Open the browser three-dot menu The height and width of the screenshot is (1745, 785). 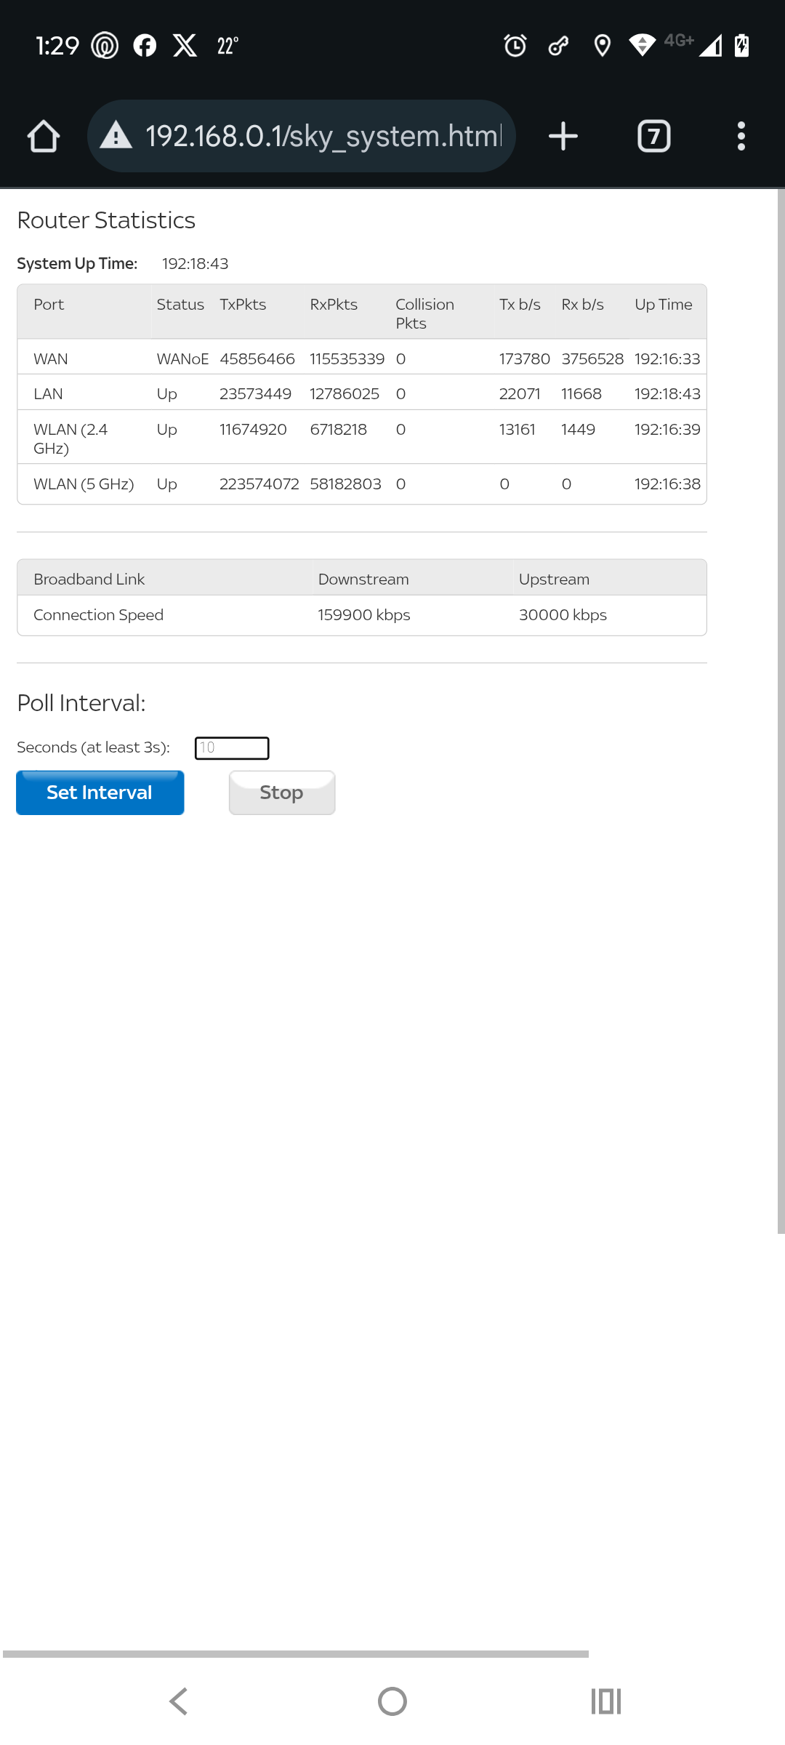pos(741,136)
